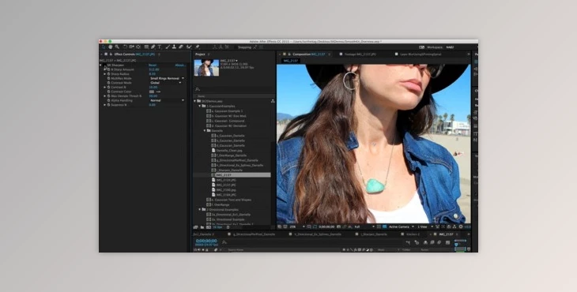
Task: Click About link for SK Sharpen
Action: tap(180, 65)
